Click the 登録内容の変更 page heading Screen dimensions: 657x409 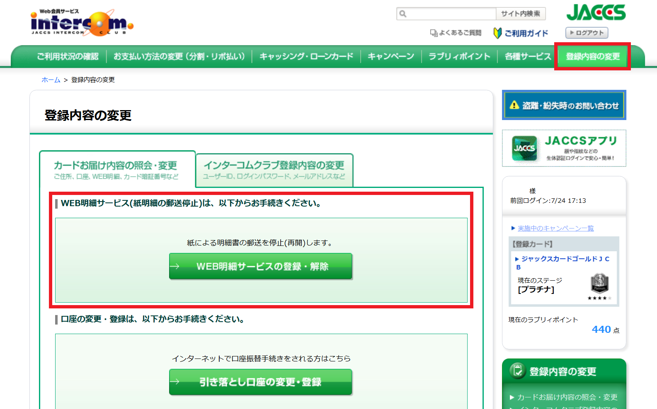[88, 115]
